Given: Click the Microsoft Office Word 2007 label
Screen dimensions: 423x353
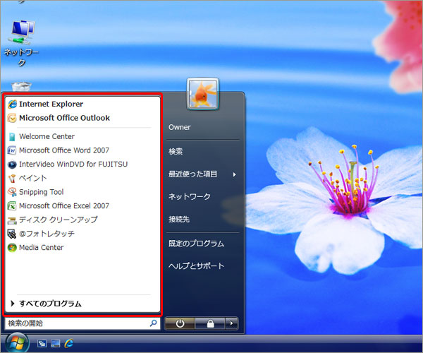Looking at the screenshot, I should 64,150.
